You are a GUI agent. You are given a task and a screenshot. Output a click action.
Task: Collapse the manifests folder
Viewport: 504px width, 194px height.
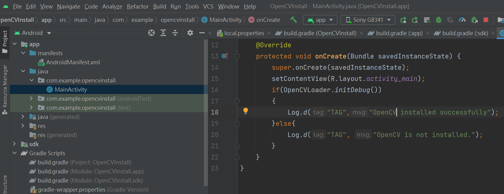(23, 53)
